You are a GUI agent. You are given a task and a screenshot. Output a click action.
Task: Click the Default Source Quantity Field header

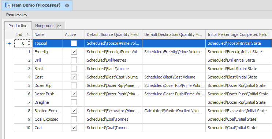tap(113, 34)
